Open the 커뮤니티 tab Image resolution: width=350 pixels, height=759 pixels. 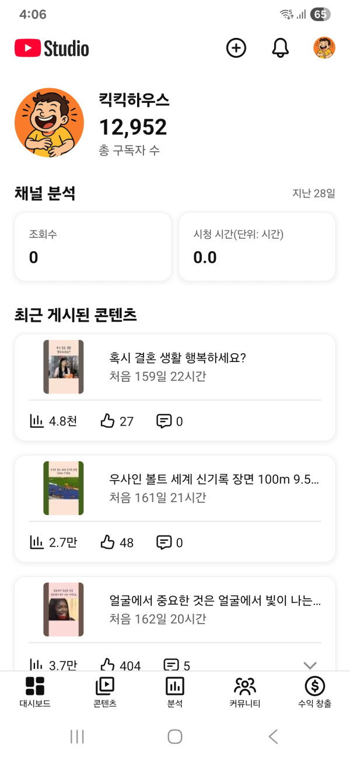pyautogui.click(x=245, y=692)
